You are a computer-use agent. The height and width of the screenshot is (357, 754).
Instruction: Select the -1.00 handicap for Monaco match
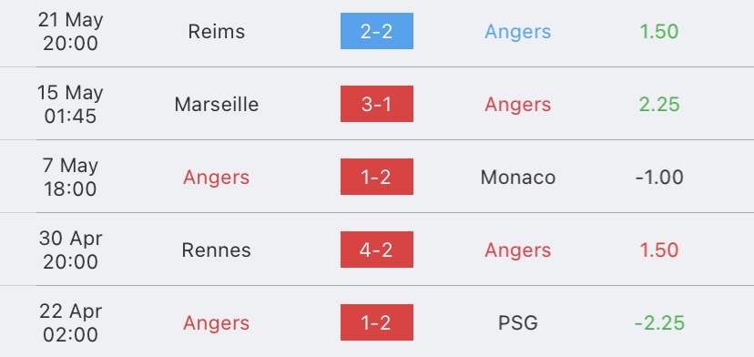tap(659, 177)
